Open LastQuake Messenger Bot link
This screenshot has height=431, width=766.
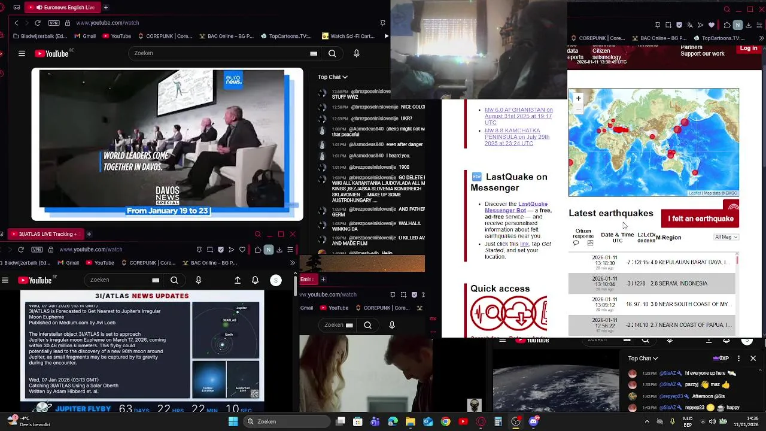(516, 207)
